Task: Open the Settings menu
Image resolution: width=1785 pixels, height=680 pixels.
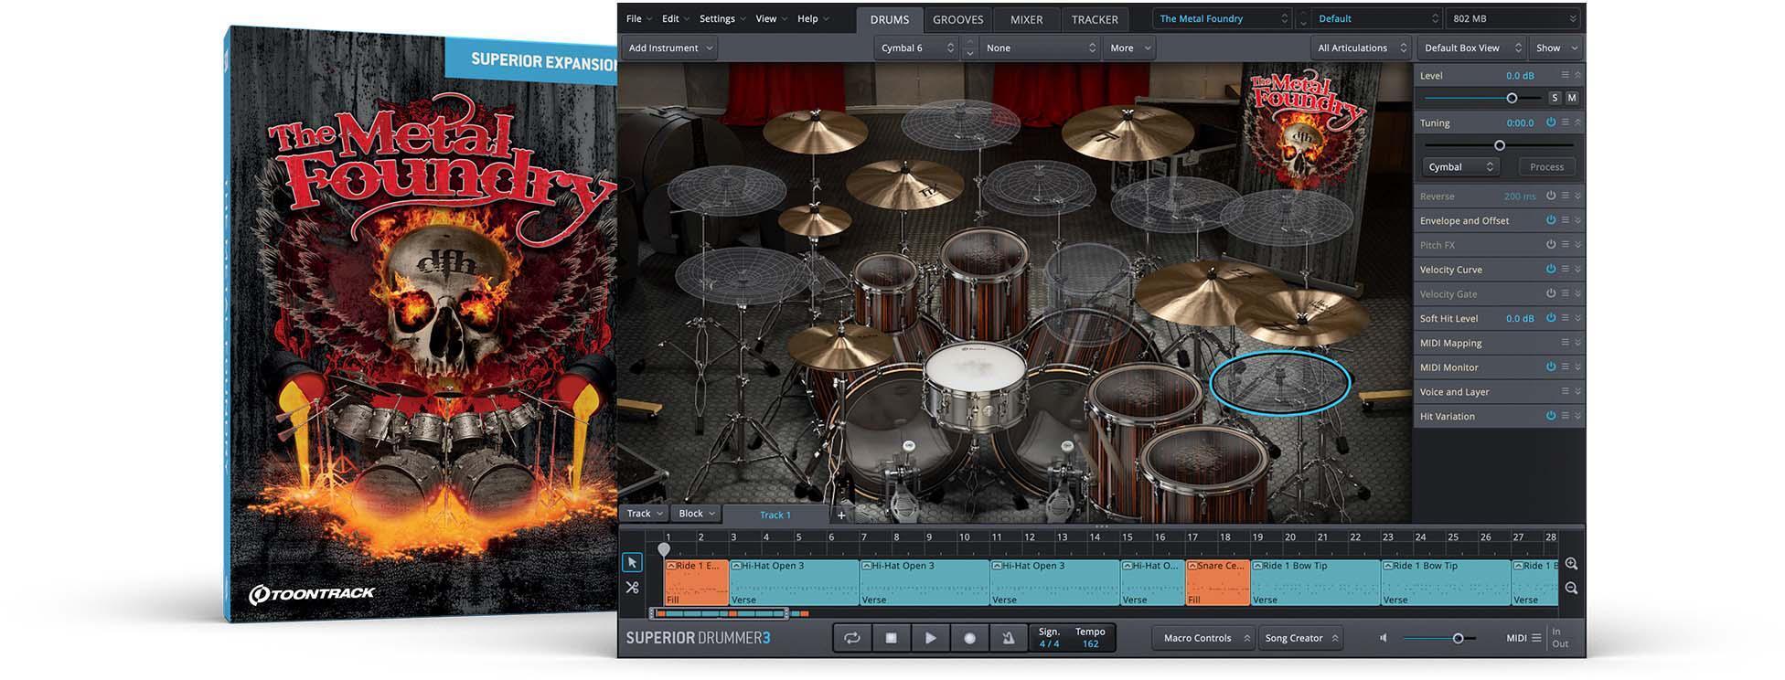Action: [722, 18]
